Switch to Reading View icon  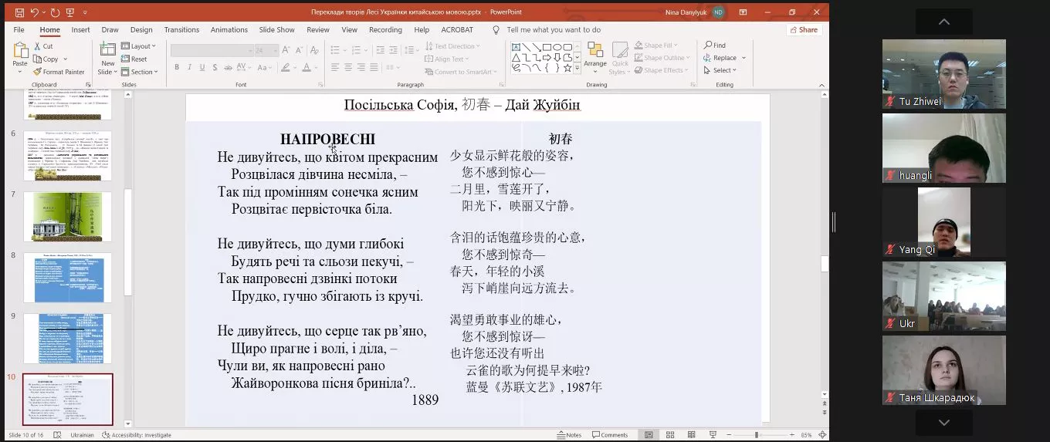[692, 435]
